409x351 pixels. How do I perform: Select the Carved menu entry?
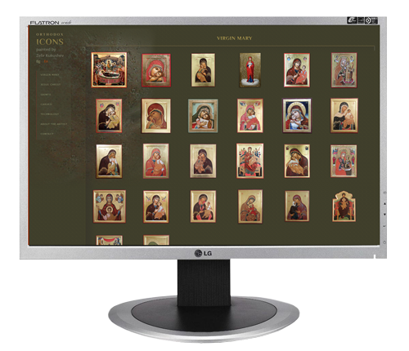click(x=46, y=104)
